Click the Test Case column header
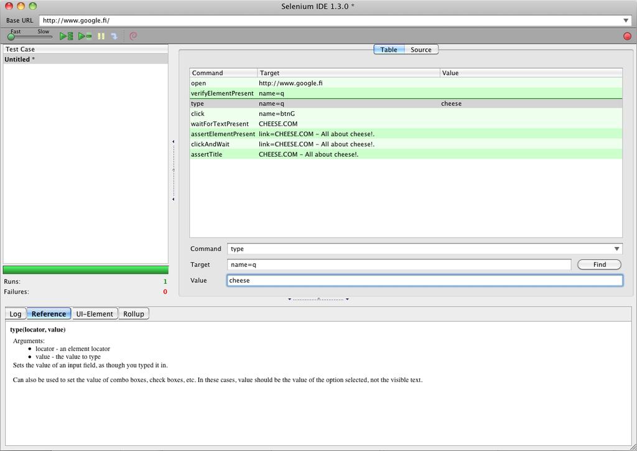Image resolution: width=637 pixels, height=451 pixels. coord(85,49)
